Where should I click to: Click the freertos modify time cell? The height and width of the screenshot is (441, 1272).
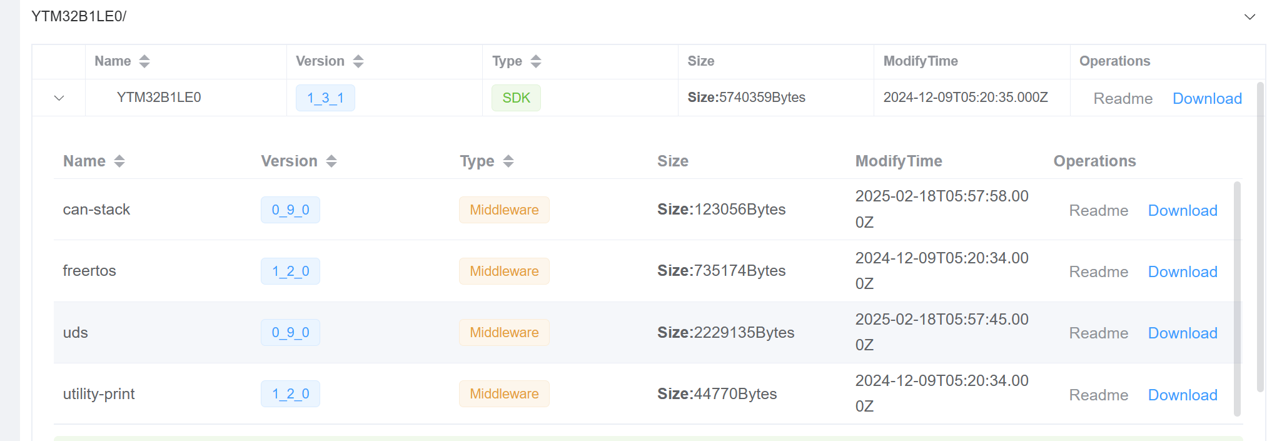pyautogui.click(x=942, y=271)
